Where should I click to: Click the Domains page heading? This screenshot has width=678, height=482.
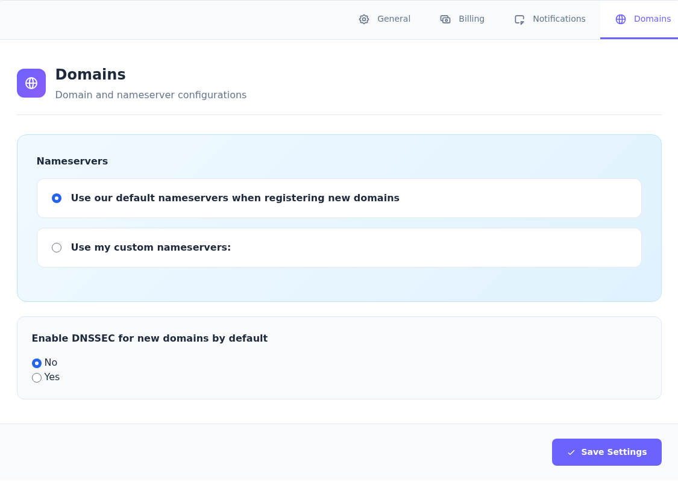(90, 74)
